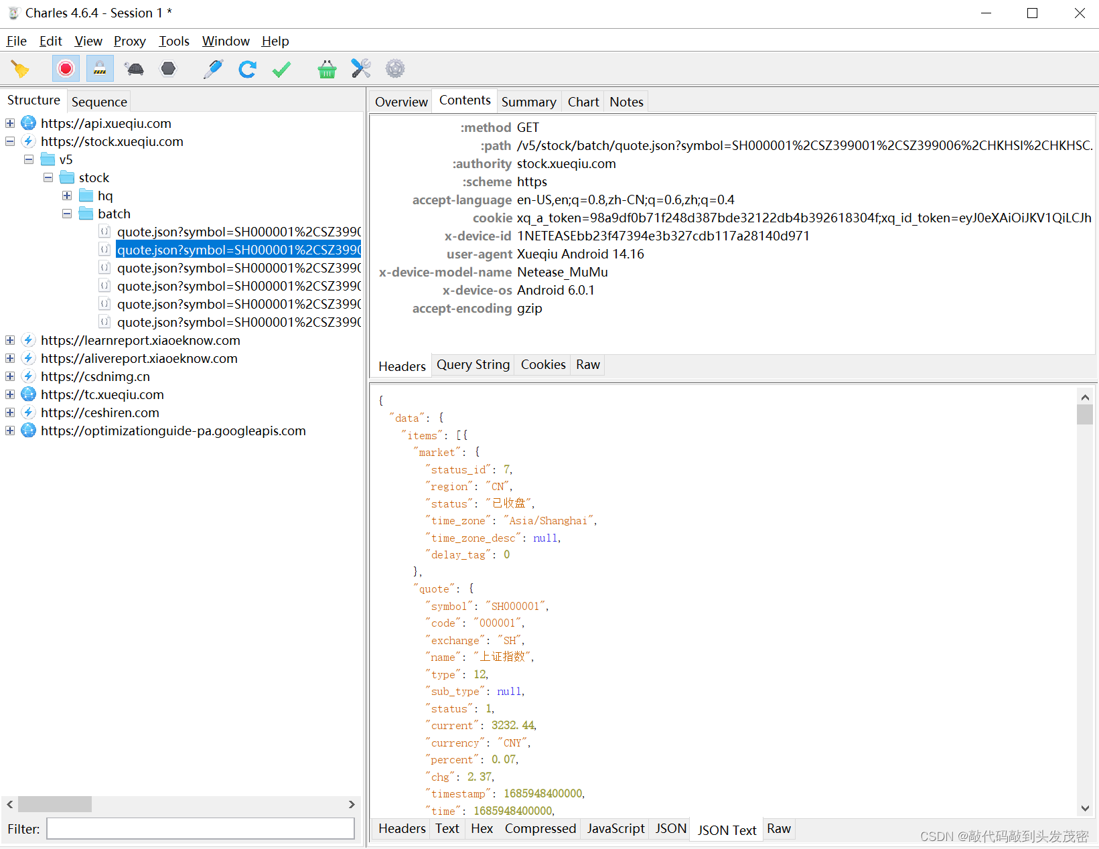Expand https://tc.xueqiu.com node

coord(10,394)
